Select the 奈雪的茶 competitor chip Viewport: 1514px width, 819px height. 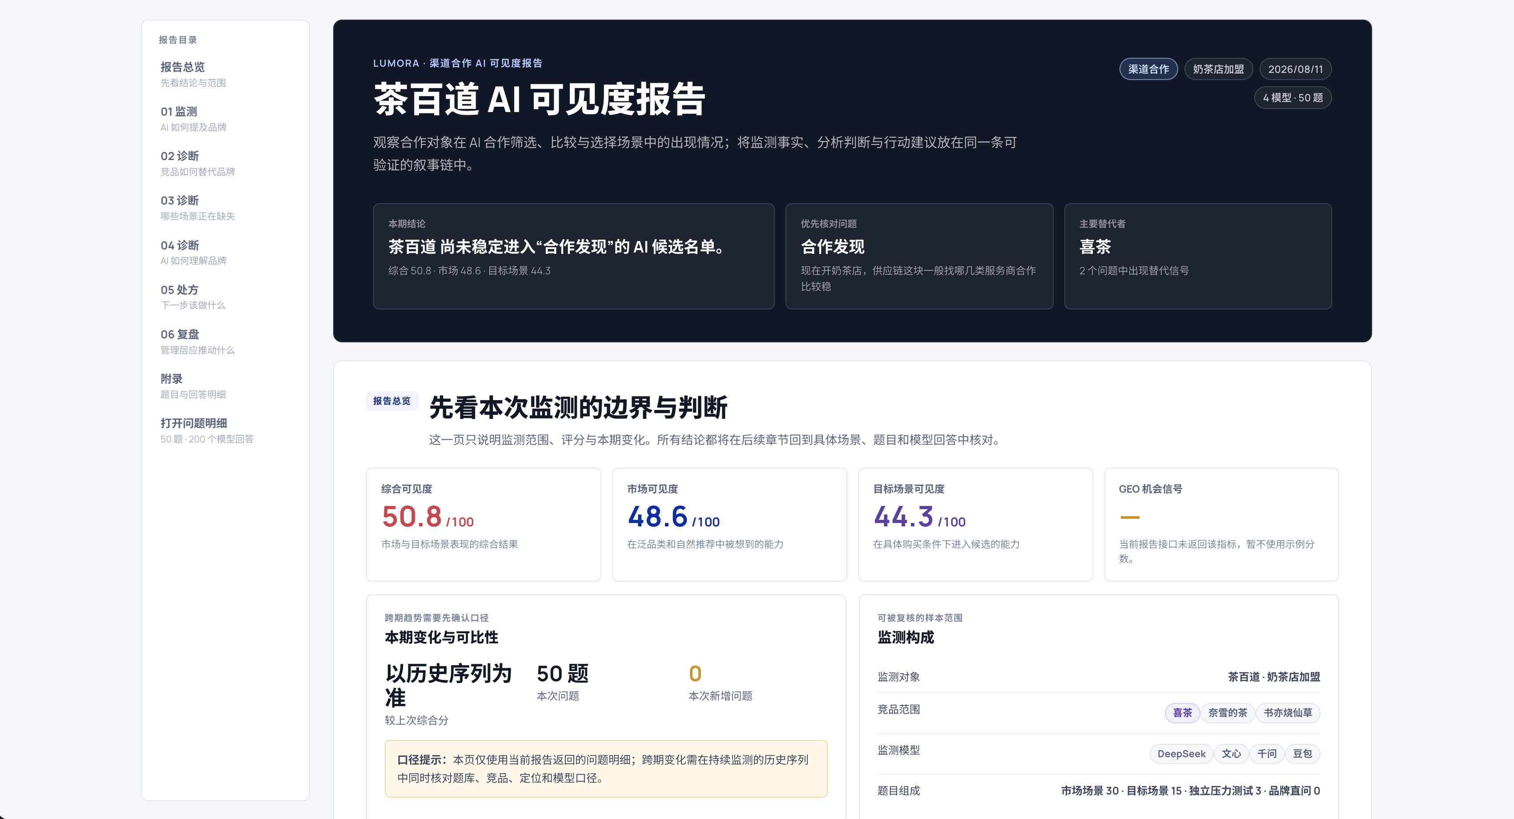click(1227, 713)
